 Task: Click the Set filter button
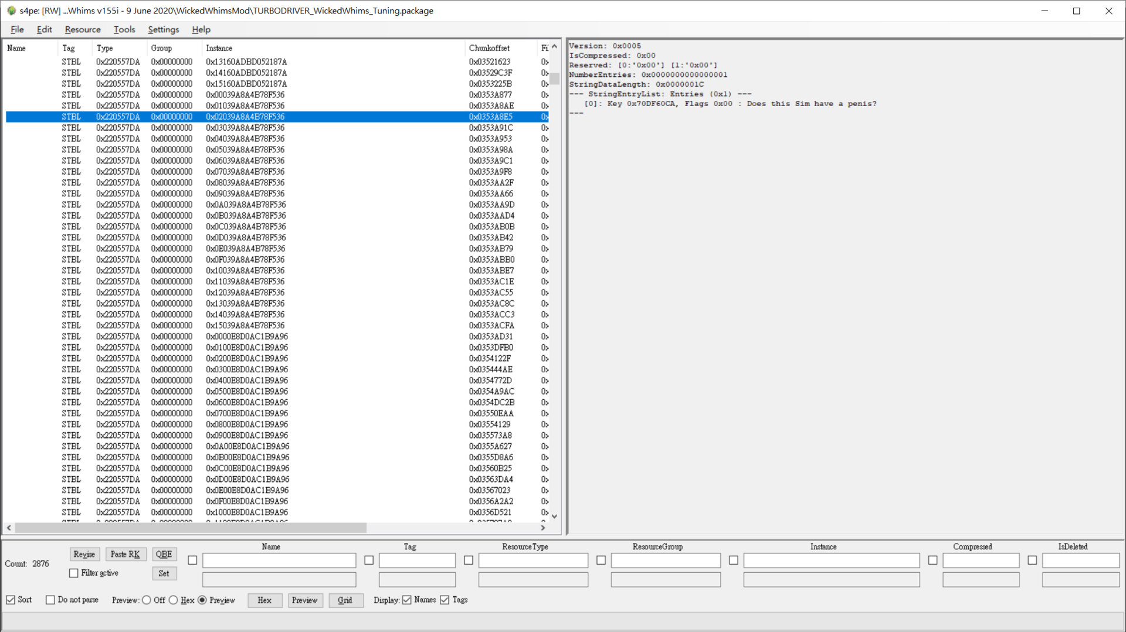point(164,573)
